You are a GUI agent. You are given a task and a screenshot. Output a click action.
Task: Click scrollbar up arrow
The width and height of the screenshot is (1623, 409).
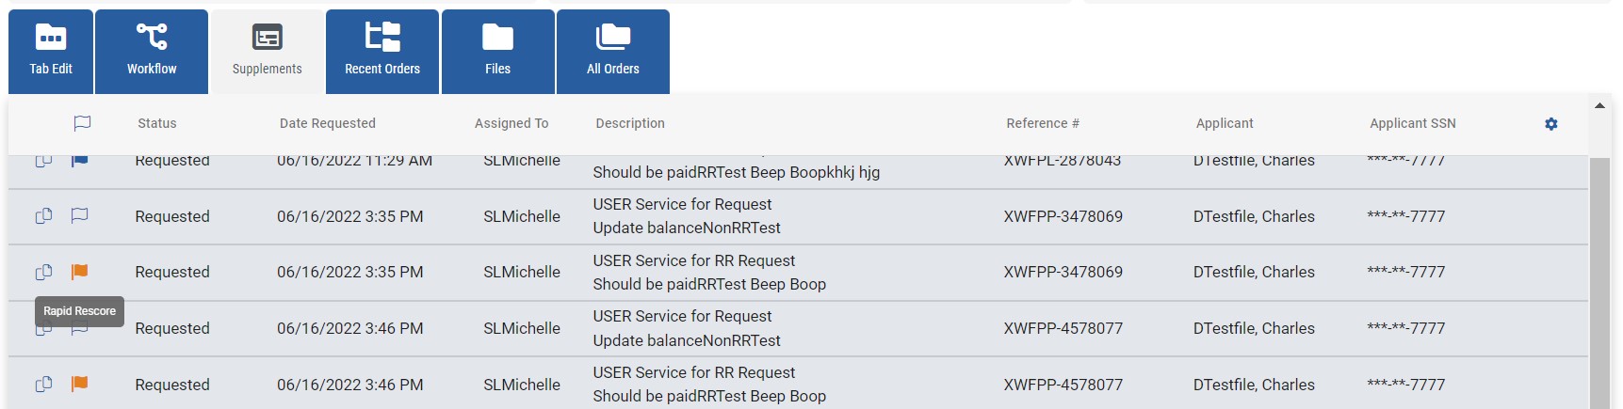1599,105
